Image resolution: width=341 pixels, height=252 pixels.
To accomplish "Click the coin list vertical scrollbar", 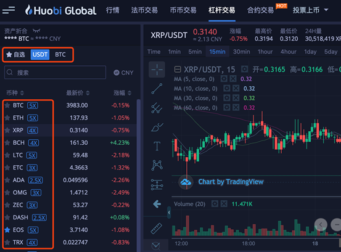I will [x=138, y=175].
